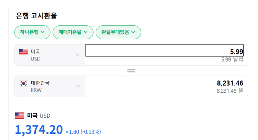Click the South Korea flag in the KRW row
Viewport: 258px width, 140px height.
23,83
